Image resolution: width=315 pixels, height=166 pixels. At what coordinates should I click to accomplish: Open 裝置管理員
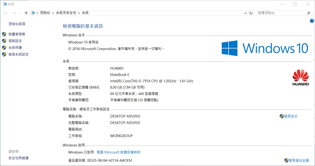coord(17,34)
